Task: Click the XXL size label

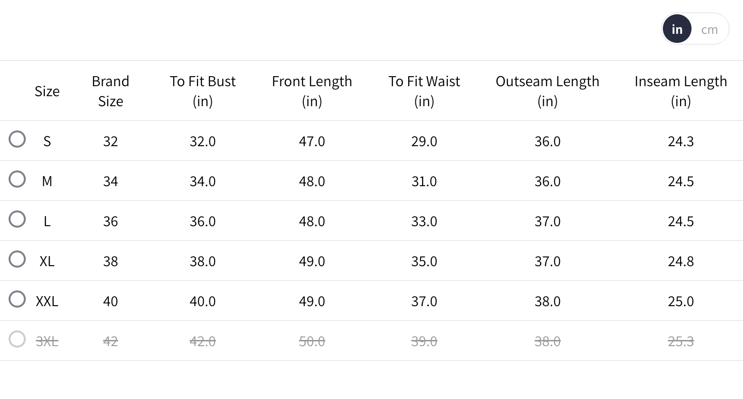Action: click(47, 301)
